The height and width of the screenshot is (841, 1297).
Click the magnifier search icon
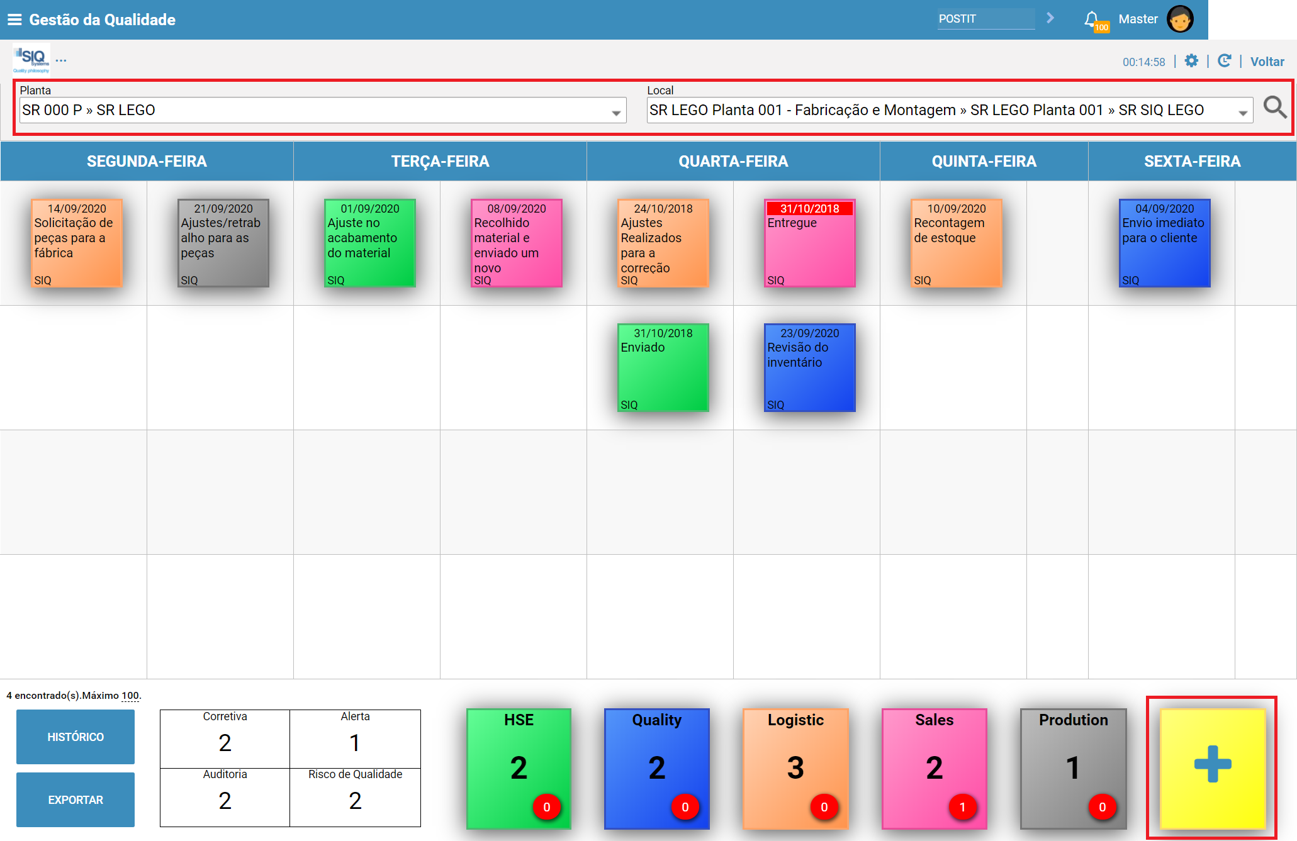click(1275, 108)
